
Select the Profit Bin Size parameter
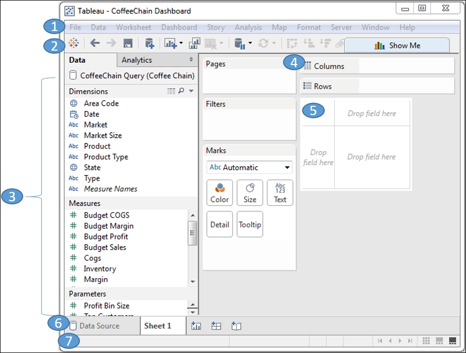tap(106, 306)
